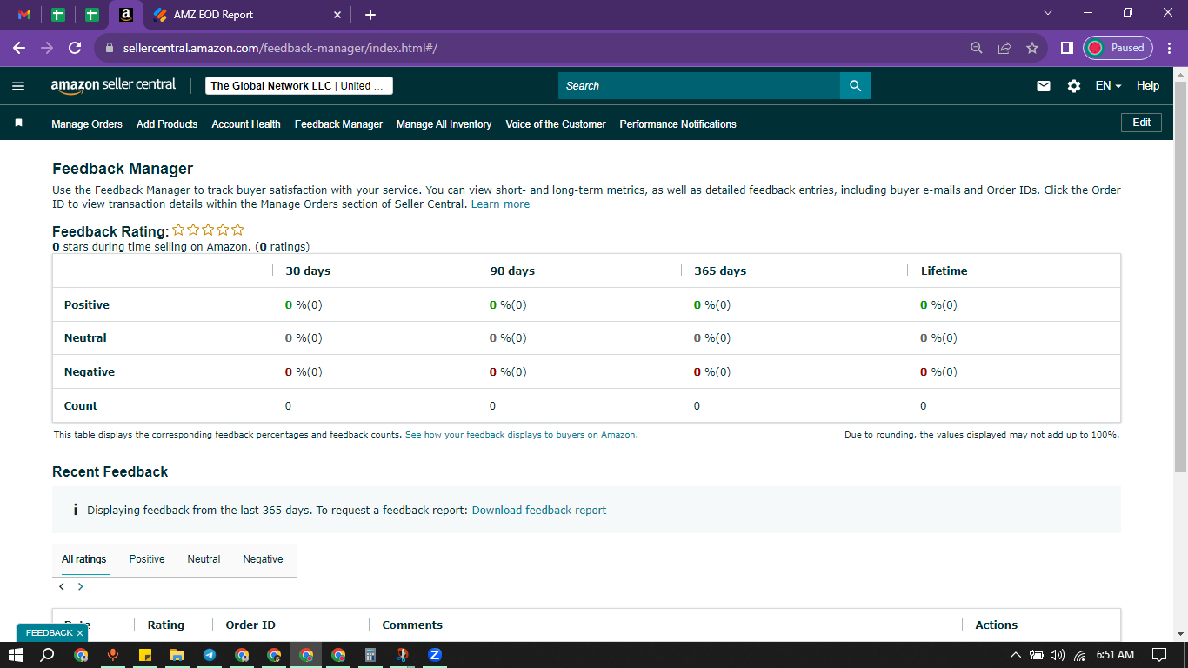Open Feedback Manager menu item
This screenshot has height=668, width=1188.
(x=338, y=124)
